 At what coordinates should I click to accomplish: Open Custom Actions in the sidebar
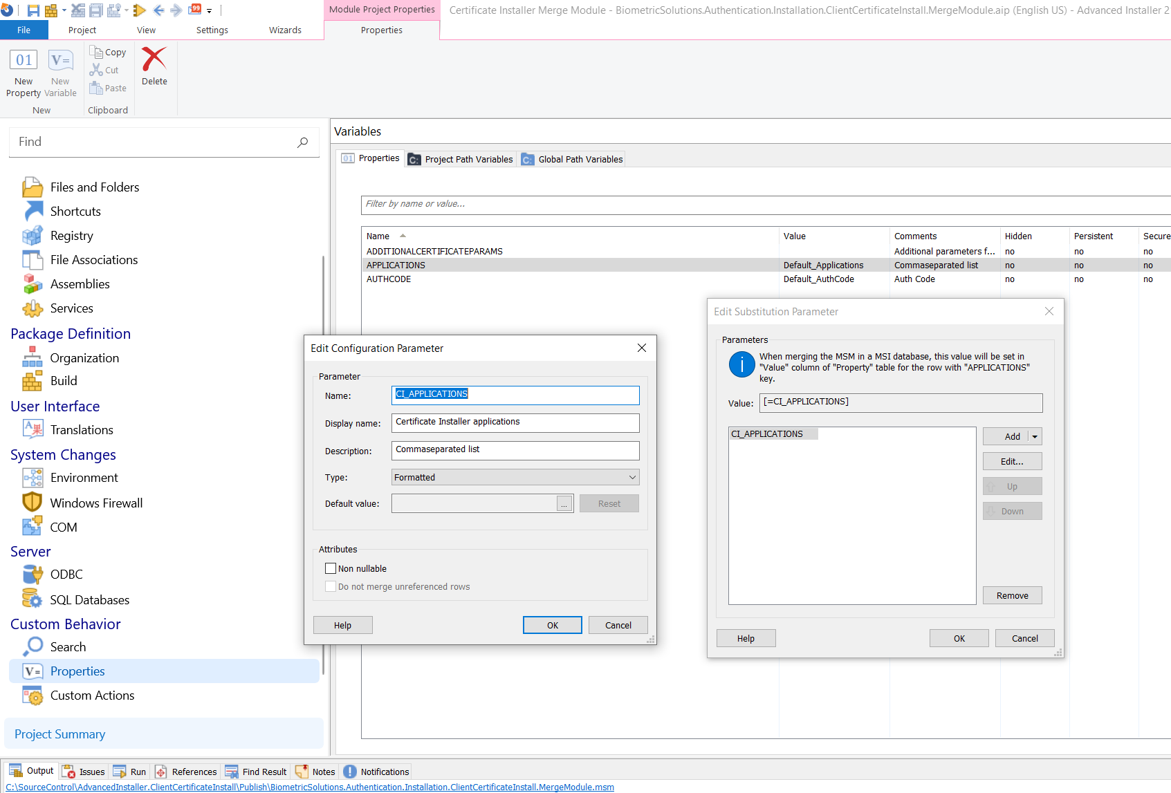(92, 696)
